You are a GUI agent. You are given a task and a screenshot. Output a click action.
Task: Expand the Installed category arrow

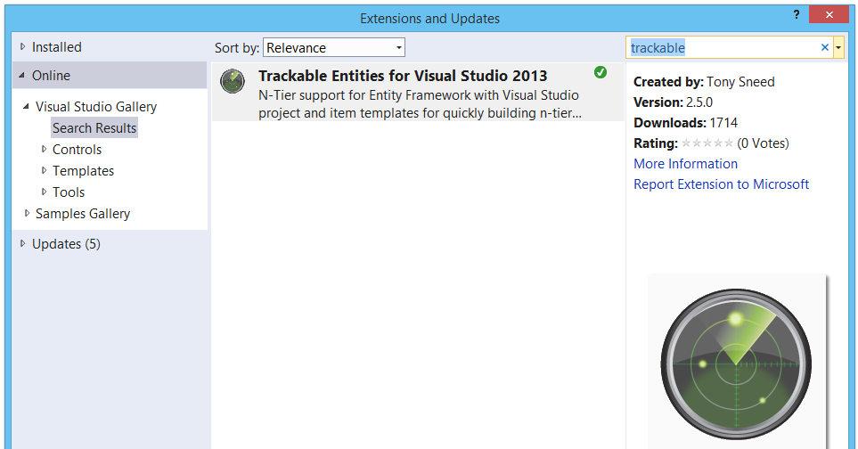click(22, 47)
